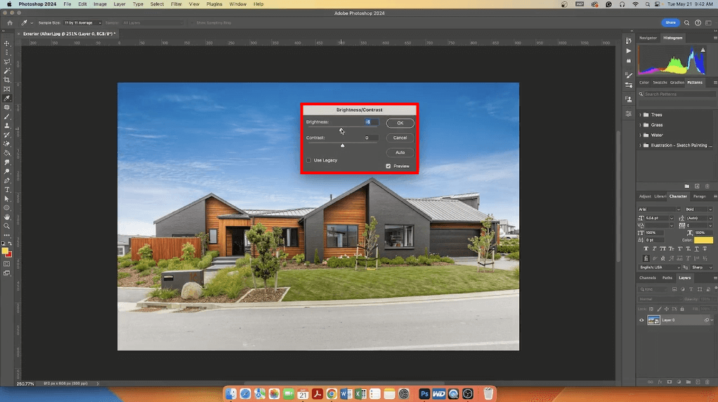
Task: Uncheck the Preview checkbox
Action: click(389, 166)
